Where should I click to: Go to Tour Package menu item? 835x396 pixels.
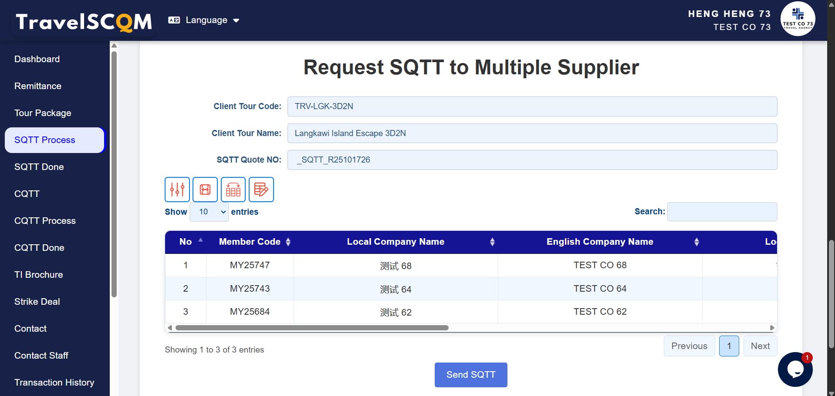(43, 113)
